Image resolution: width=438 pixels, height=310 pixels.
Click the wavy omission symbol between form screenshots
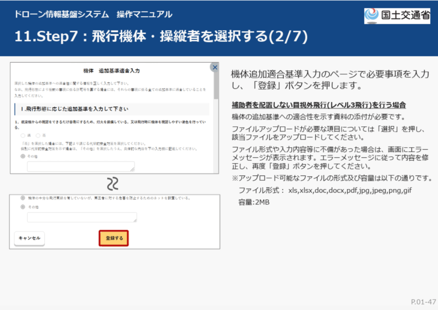(x=112, y=184)
